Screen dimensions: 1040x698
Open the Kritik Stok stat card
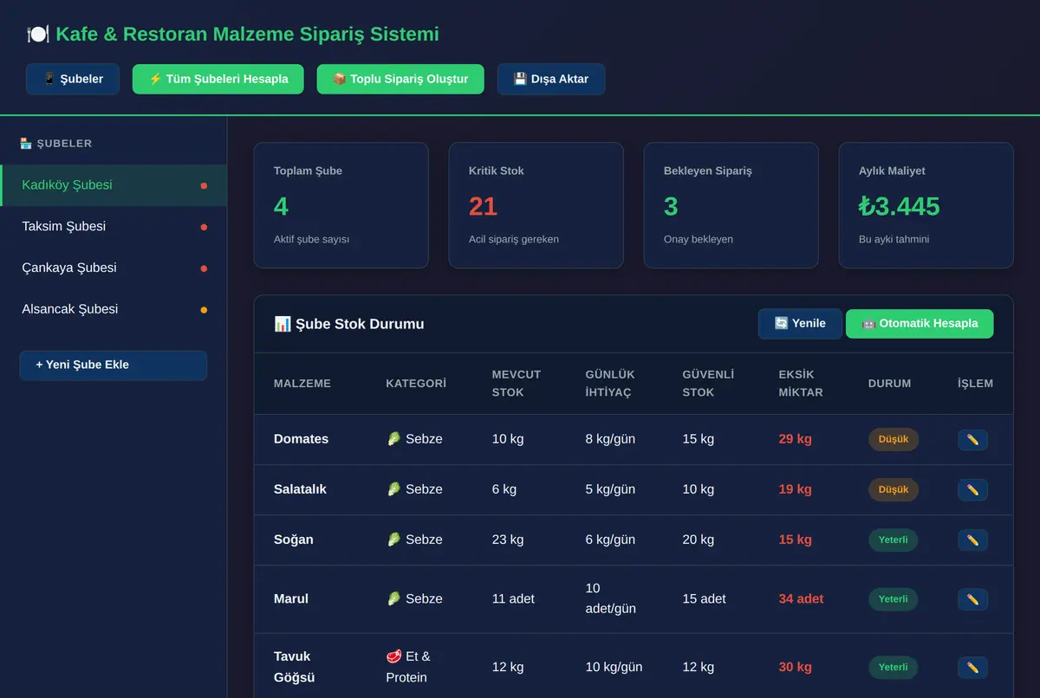[x=536, y=205]
